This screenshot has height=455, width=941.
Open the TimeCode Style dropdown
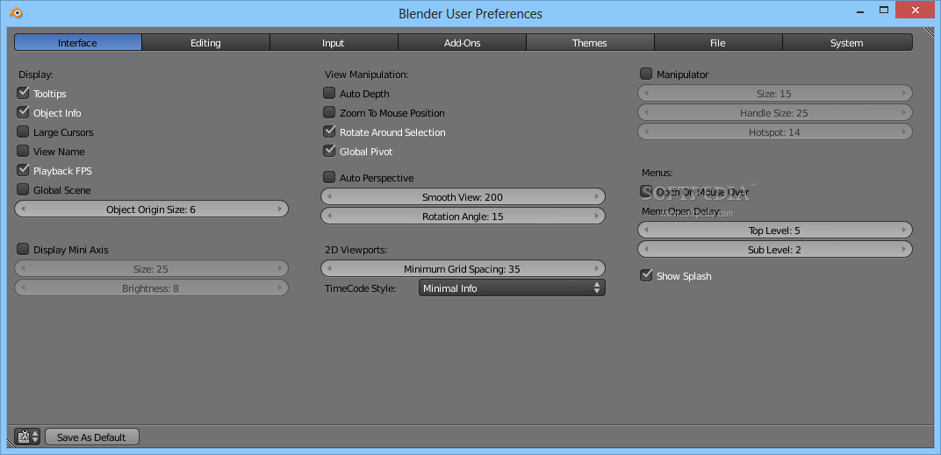512,288
